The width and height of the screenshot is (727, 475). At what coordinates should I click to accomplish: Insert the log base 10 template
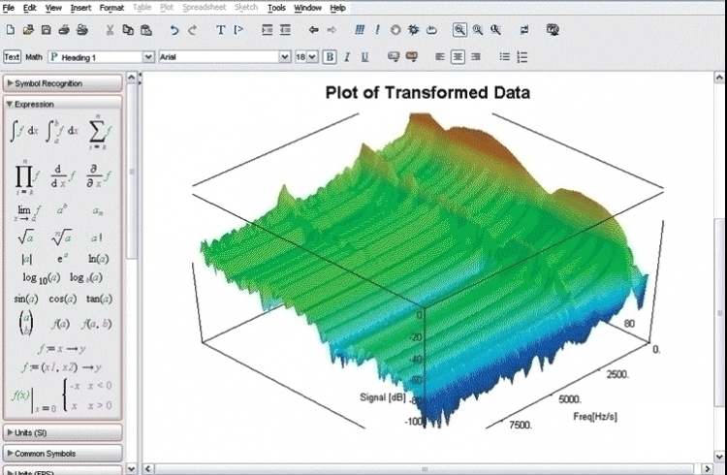(42, 278)
